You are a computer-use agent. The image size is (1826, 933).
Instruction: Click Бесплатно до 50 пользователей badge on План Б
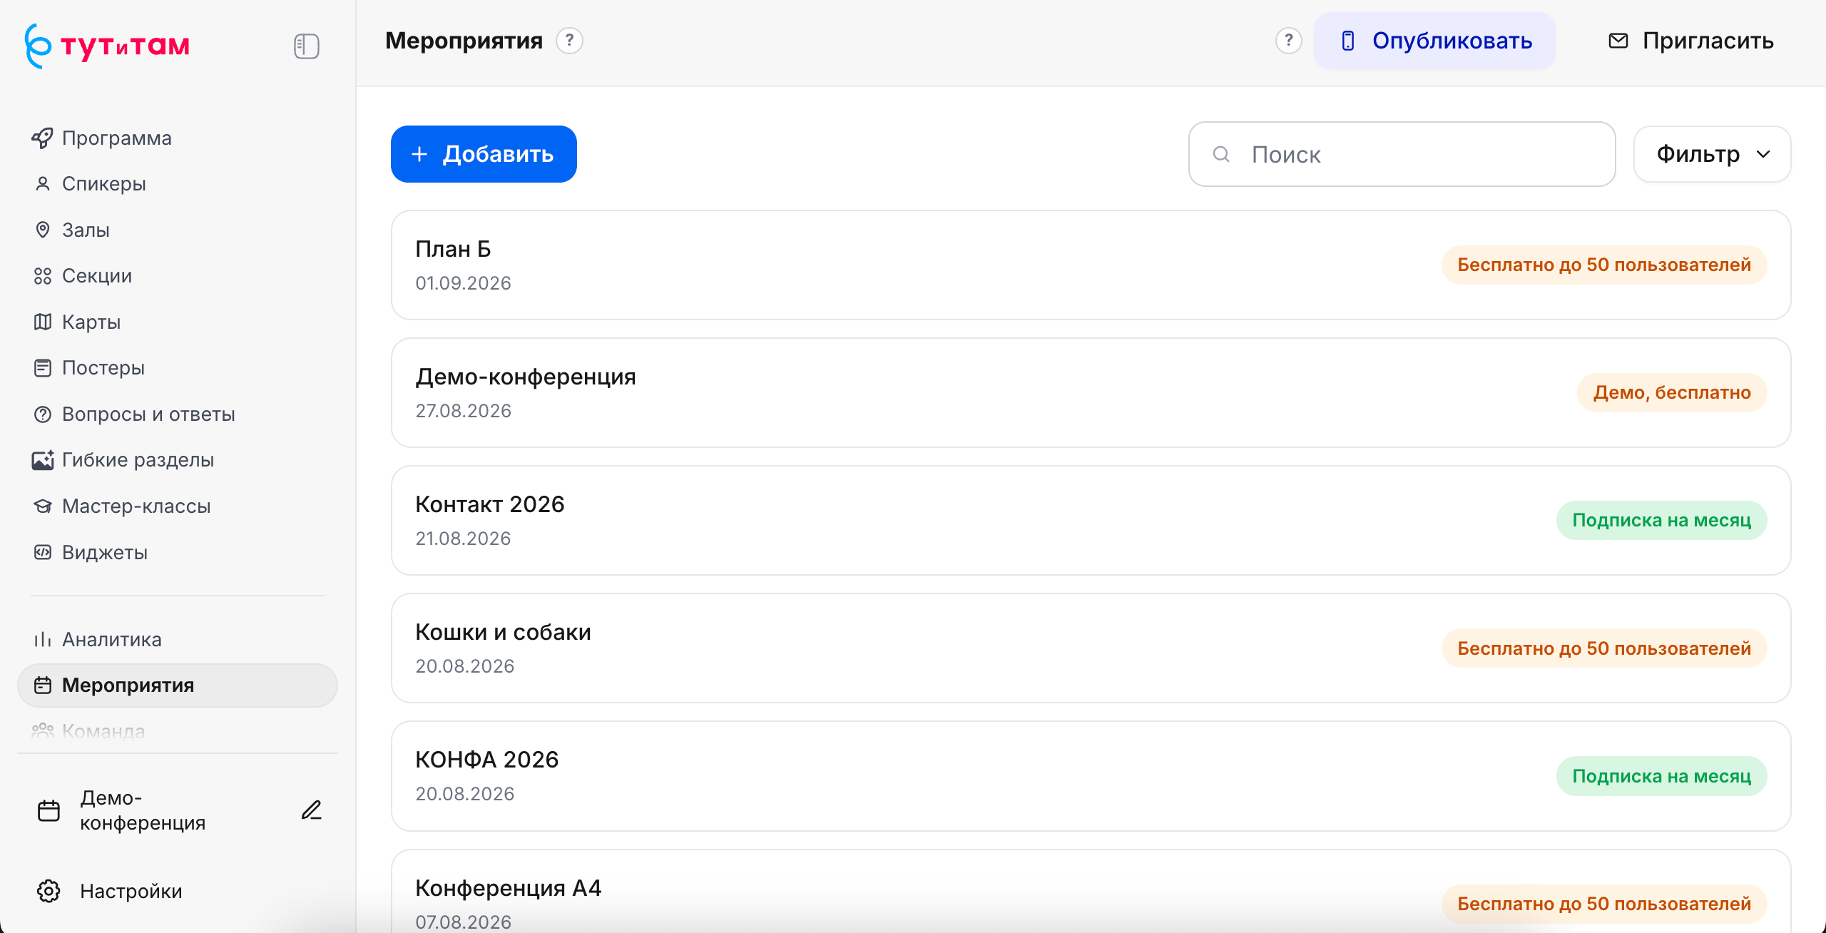click(1604, 265)
